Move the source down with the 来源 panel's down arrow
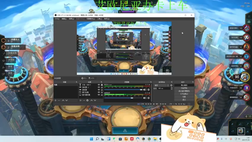This screenshot has height=142, width=252. (95, 100)
